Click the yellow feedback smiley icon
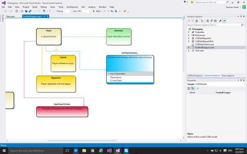The width and height of the screenshot is (247, 154). coord(192,2)
